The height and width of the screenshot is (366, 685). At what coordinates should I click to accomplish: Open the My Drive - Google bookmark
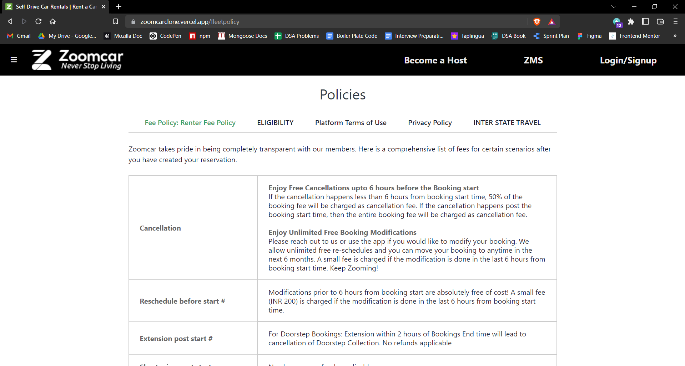67,36
